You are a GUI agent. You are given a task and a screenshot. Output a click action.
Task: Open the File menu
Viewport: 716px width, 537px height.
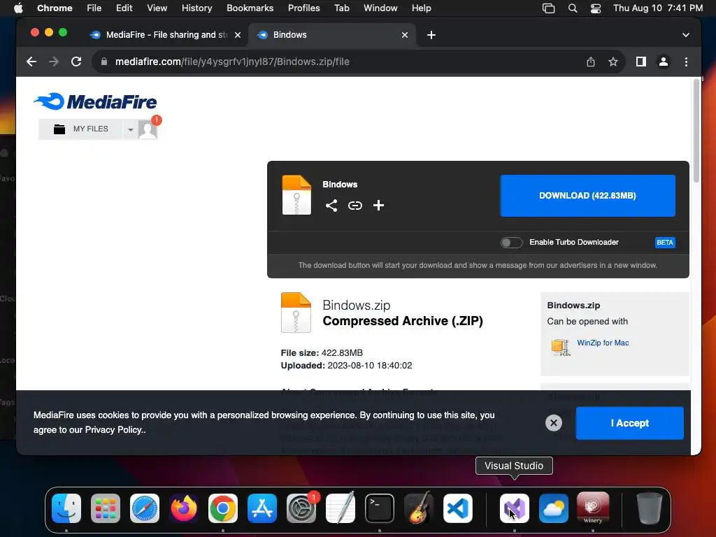tap(94, 8)
